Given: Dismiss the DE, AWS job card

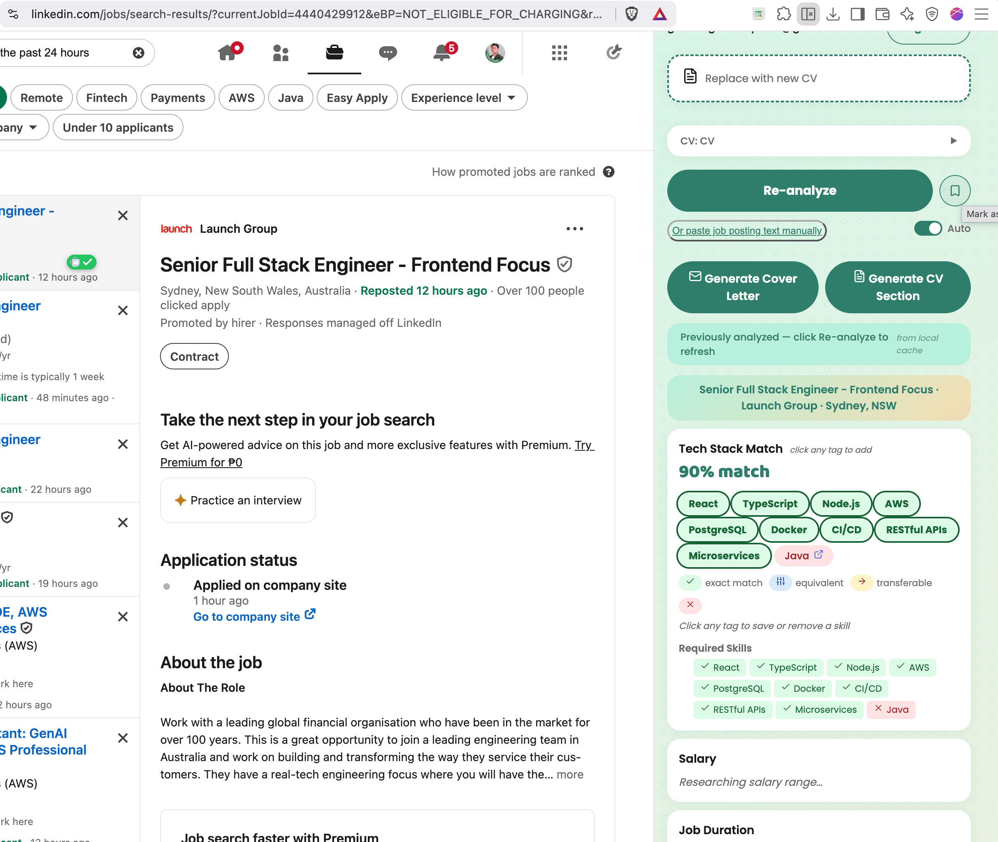Looking at the screenshot, I should click(x=122, y=617).
